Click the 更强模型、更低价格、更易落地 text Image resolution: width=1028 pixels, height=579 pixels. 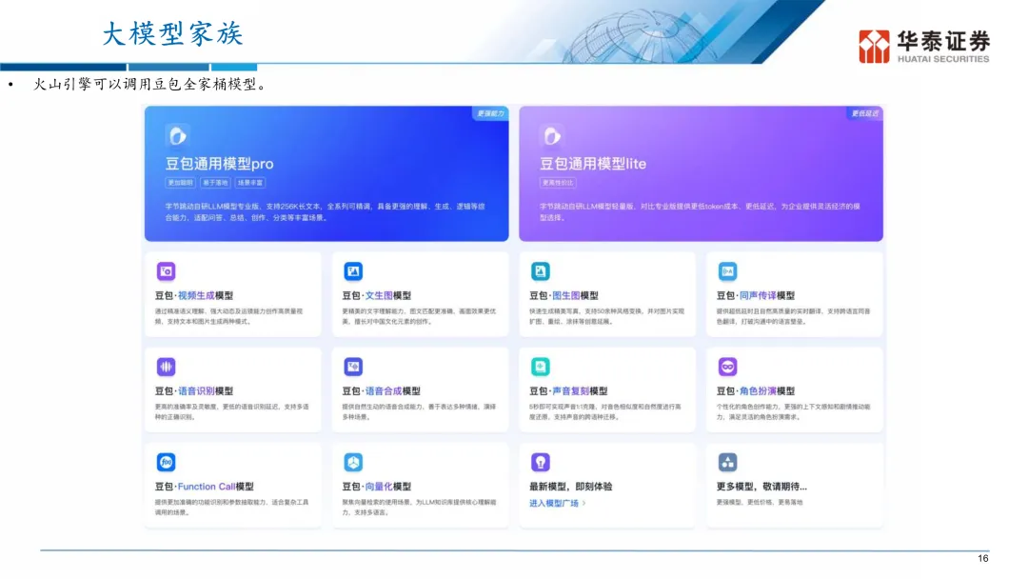click(760, 502)
